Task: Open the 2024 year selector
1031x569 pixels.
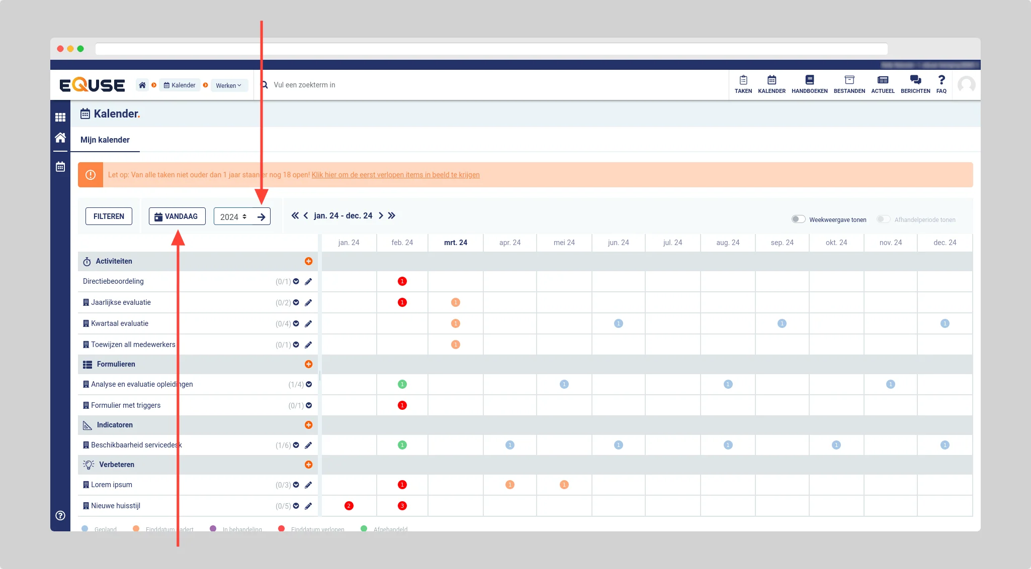Action: click(x=233, y=217)
